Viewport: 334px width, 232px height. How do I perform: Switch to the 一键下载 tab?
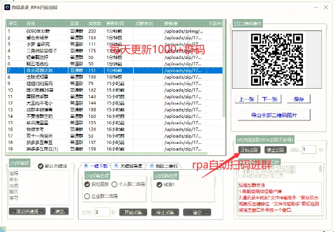click(x=96, y=165)
